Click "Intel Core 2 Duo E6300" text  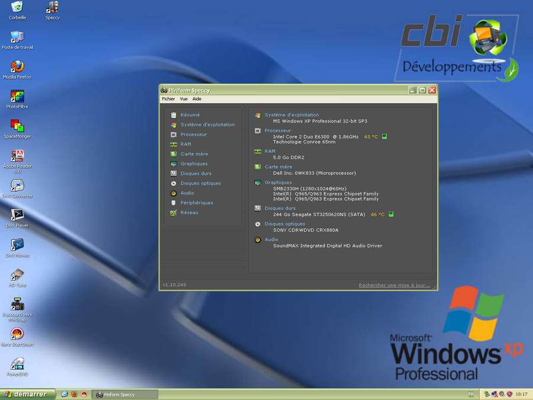301,137
